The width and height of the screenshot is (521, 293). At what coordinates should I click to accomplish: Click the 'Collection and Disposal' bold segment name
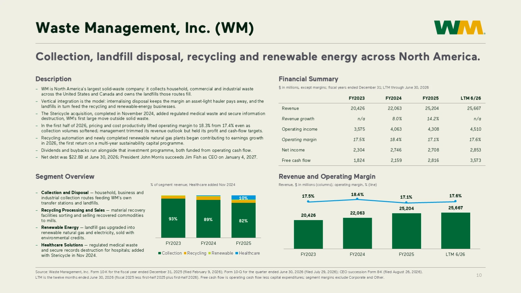click(x=65, y=193)
